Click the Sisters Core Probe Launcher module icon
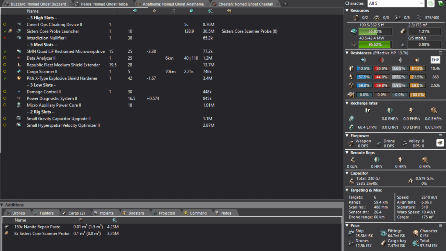Viewport: 446px width, 251px height. point(19,31)
